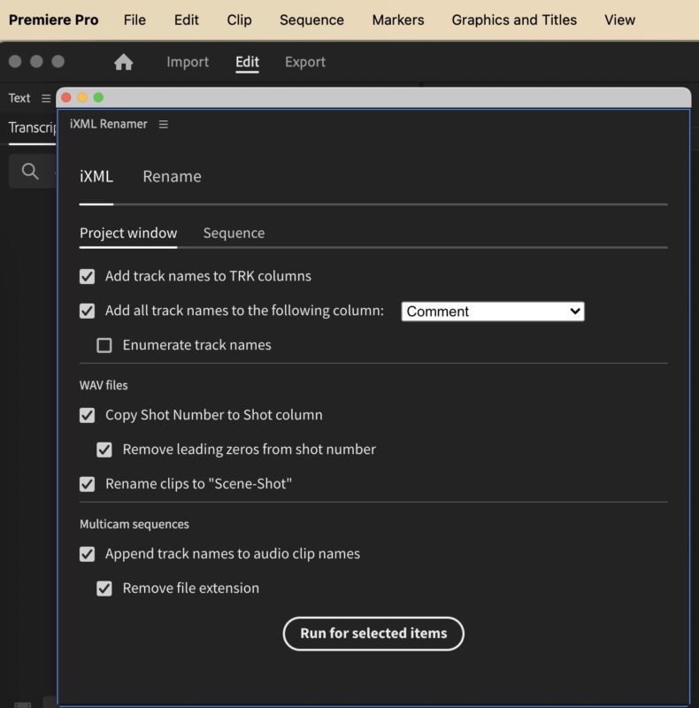Click Run for selected items button
Viewport: 699px width, 708px height.
pos(373,634)
